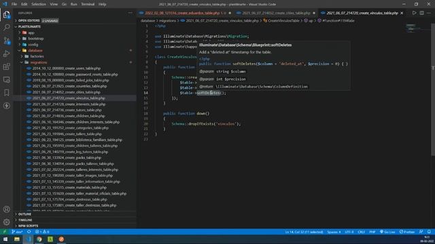Screen dimensions: 435x244
Task: Expand the bootstrap folder
Action: [x=36, y=39]
